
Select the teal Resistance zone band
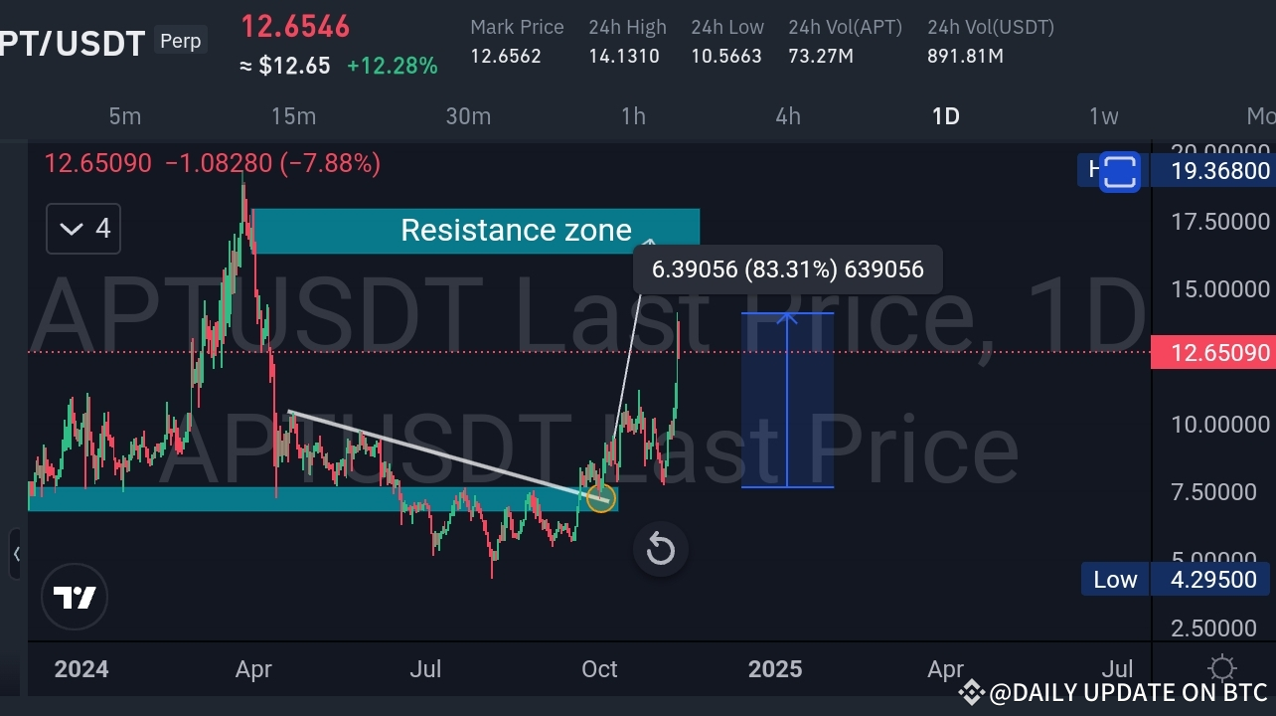pyautogui.click(x=477, y=230)
